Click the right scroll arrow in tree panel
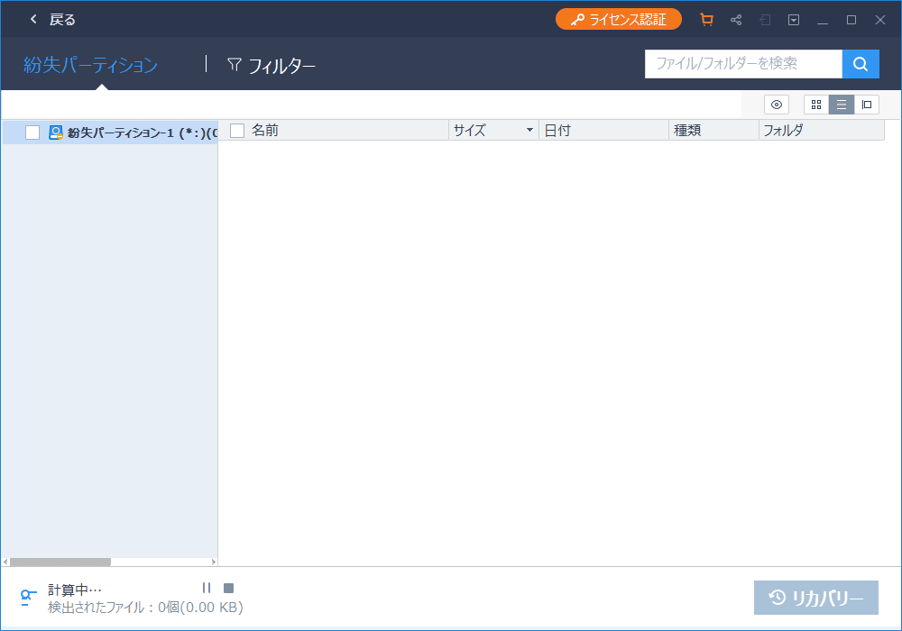 pyautogui.click(x=214, y=562)
